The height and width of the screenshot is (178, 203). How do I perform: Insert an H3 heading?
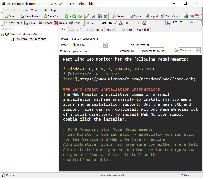pyautogui.click(x=132, y=23)
